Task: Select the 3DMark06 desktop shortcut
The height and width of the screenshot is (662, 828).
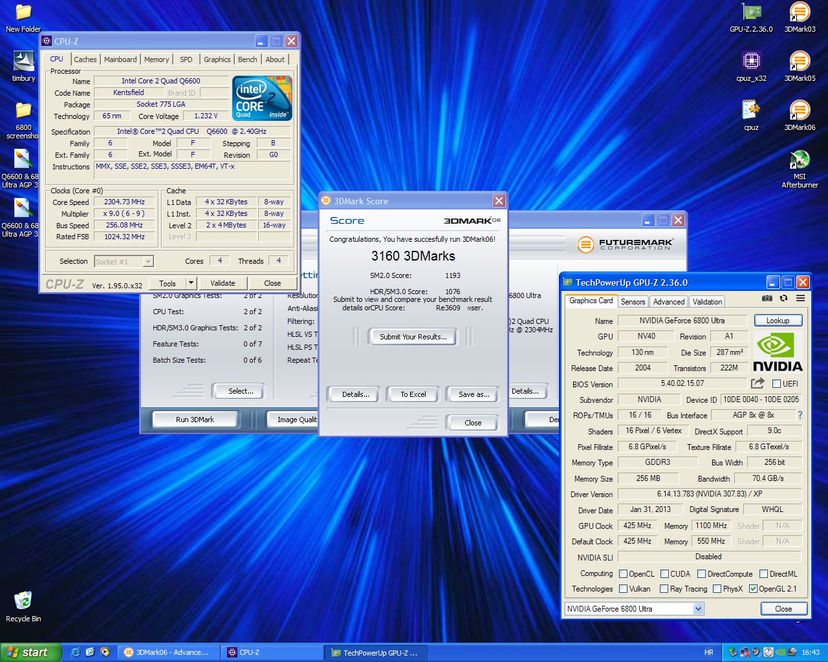Action: coord(800,116)
